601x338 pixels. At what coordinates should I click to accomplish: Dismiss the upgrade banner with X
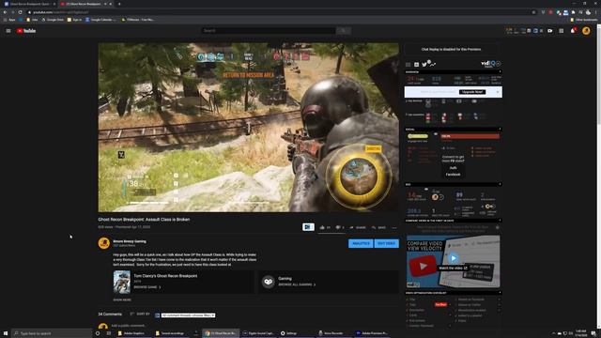(498, 92)
